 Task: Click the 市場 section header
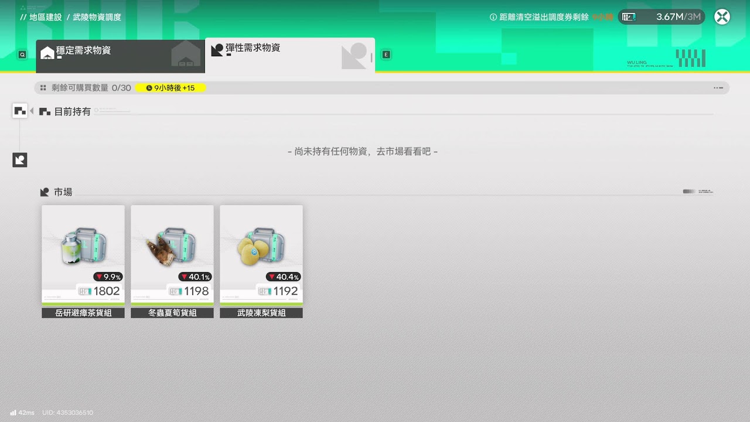57,192
